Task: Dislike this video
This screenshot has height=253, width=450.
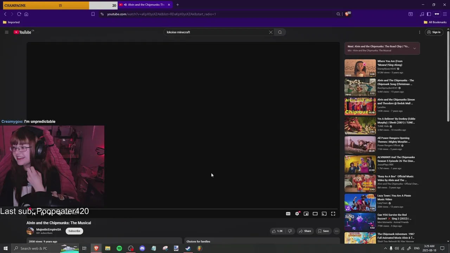Action: (290, 231)
